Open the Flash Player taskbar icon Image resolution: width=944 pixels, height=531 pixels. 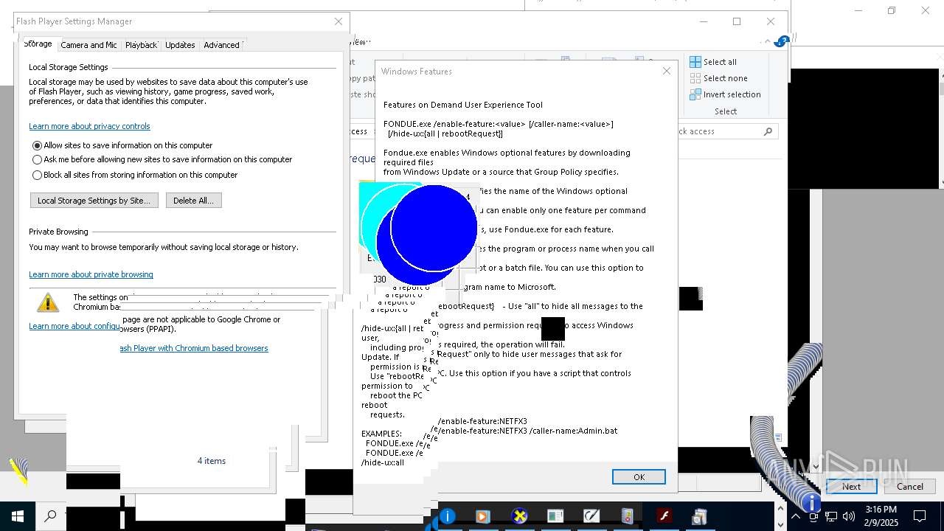(x=664, y=516)
